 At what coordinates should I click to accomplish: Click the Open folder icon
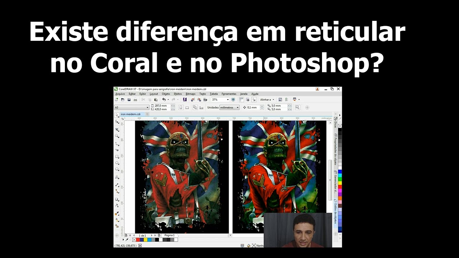pos(123,100)
